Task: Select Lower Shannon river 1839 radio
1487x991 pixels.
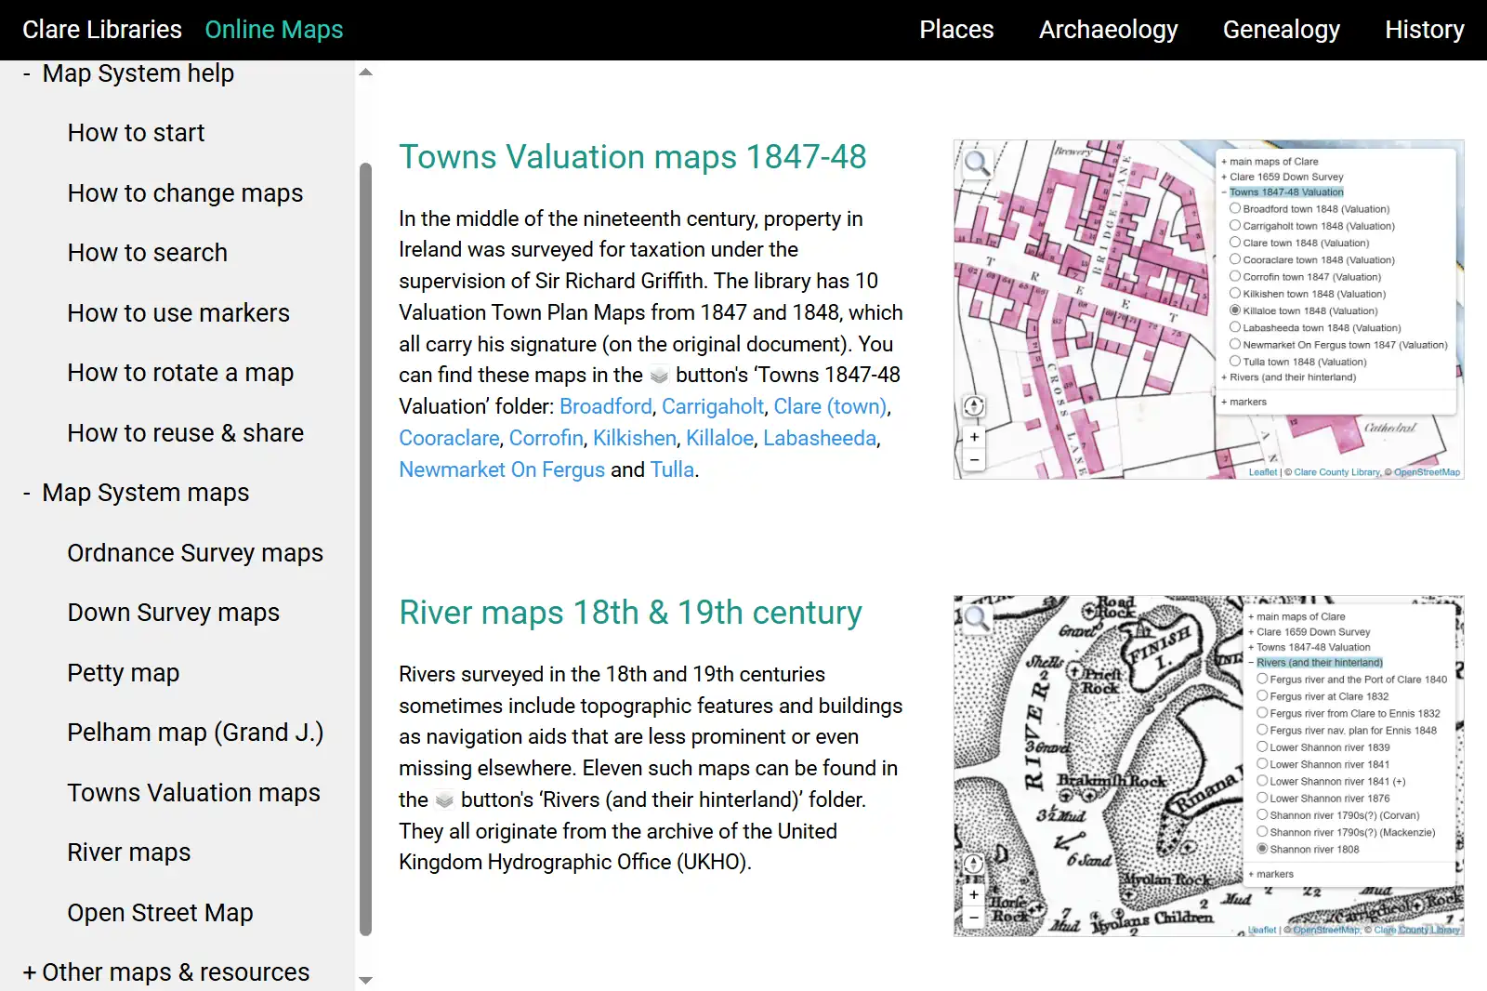Action: (1262, 747)
